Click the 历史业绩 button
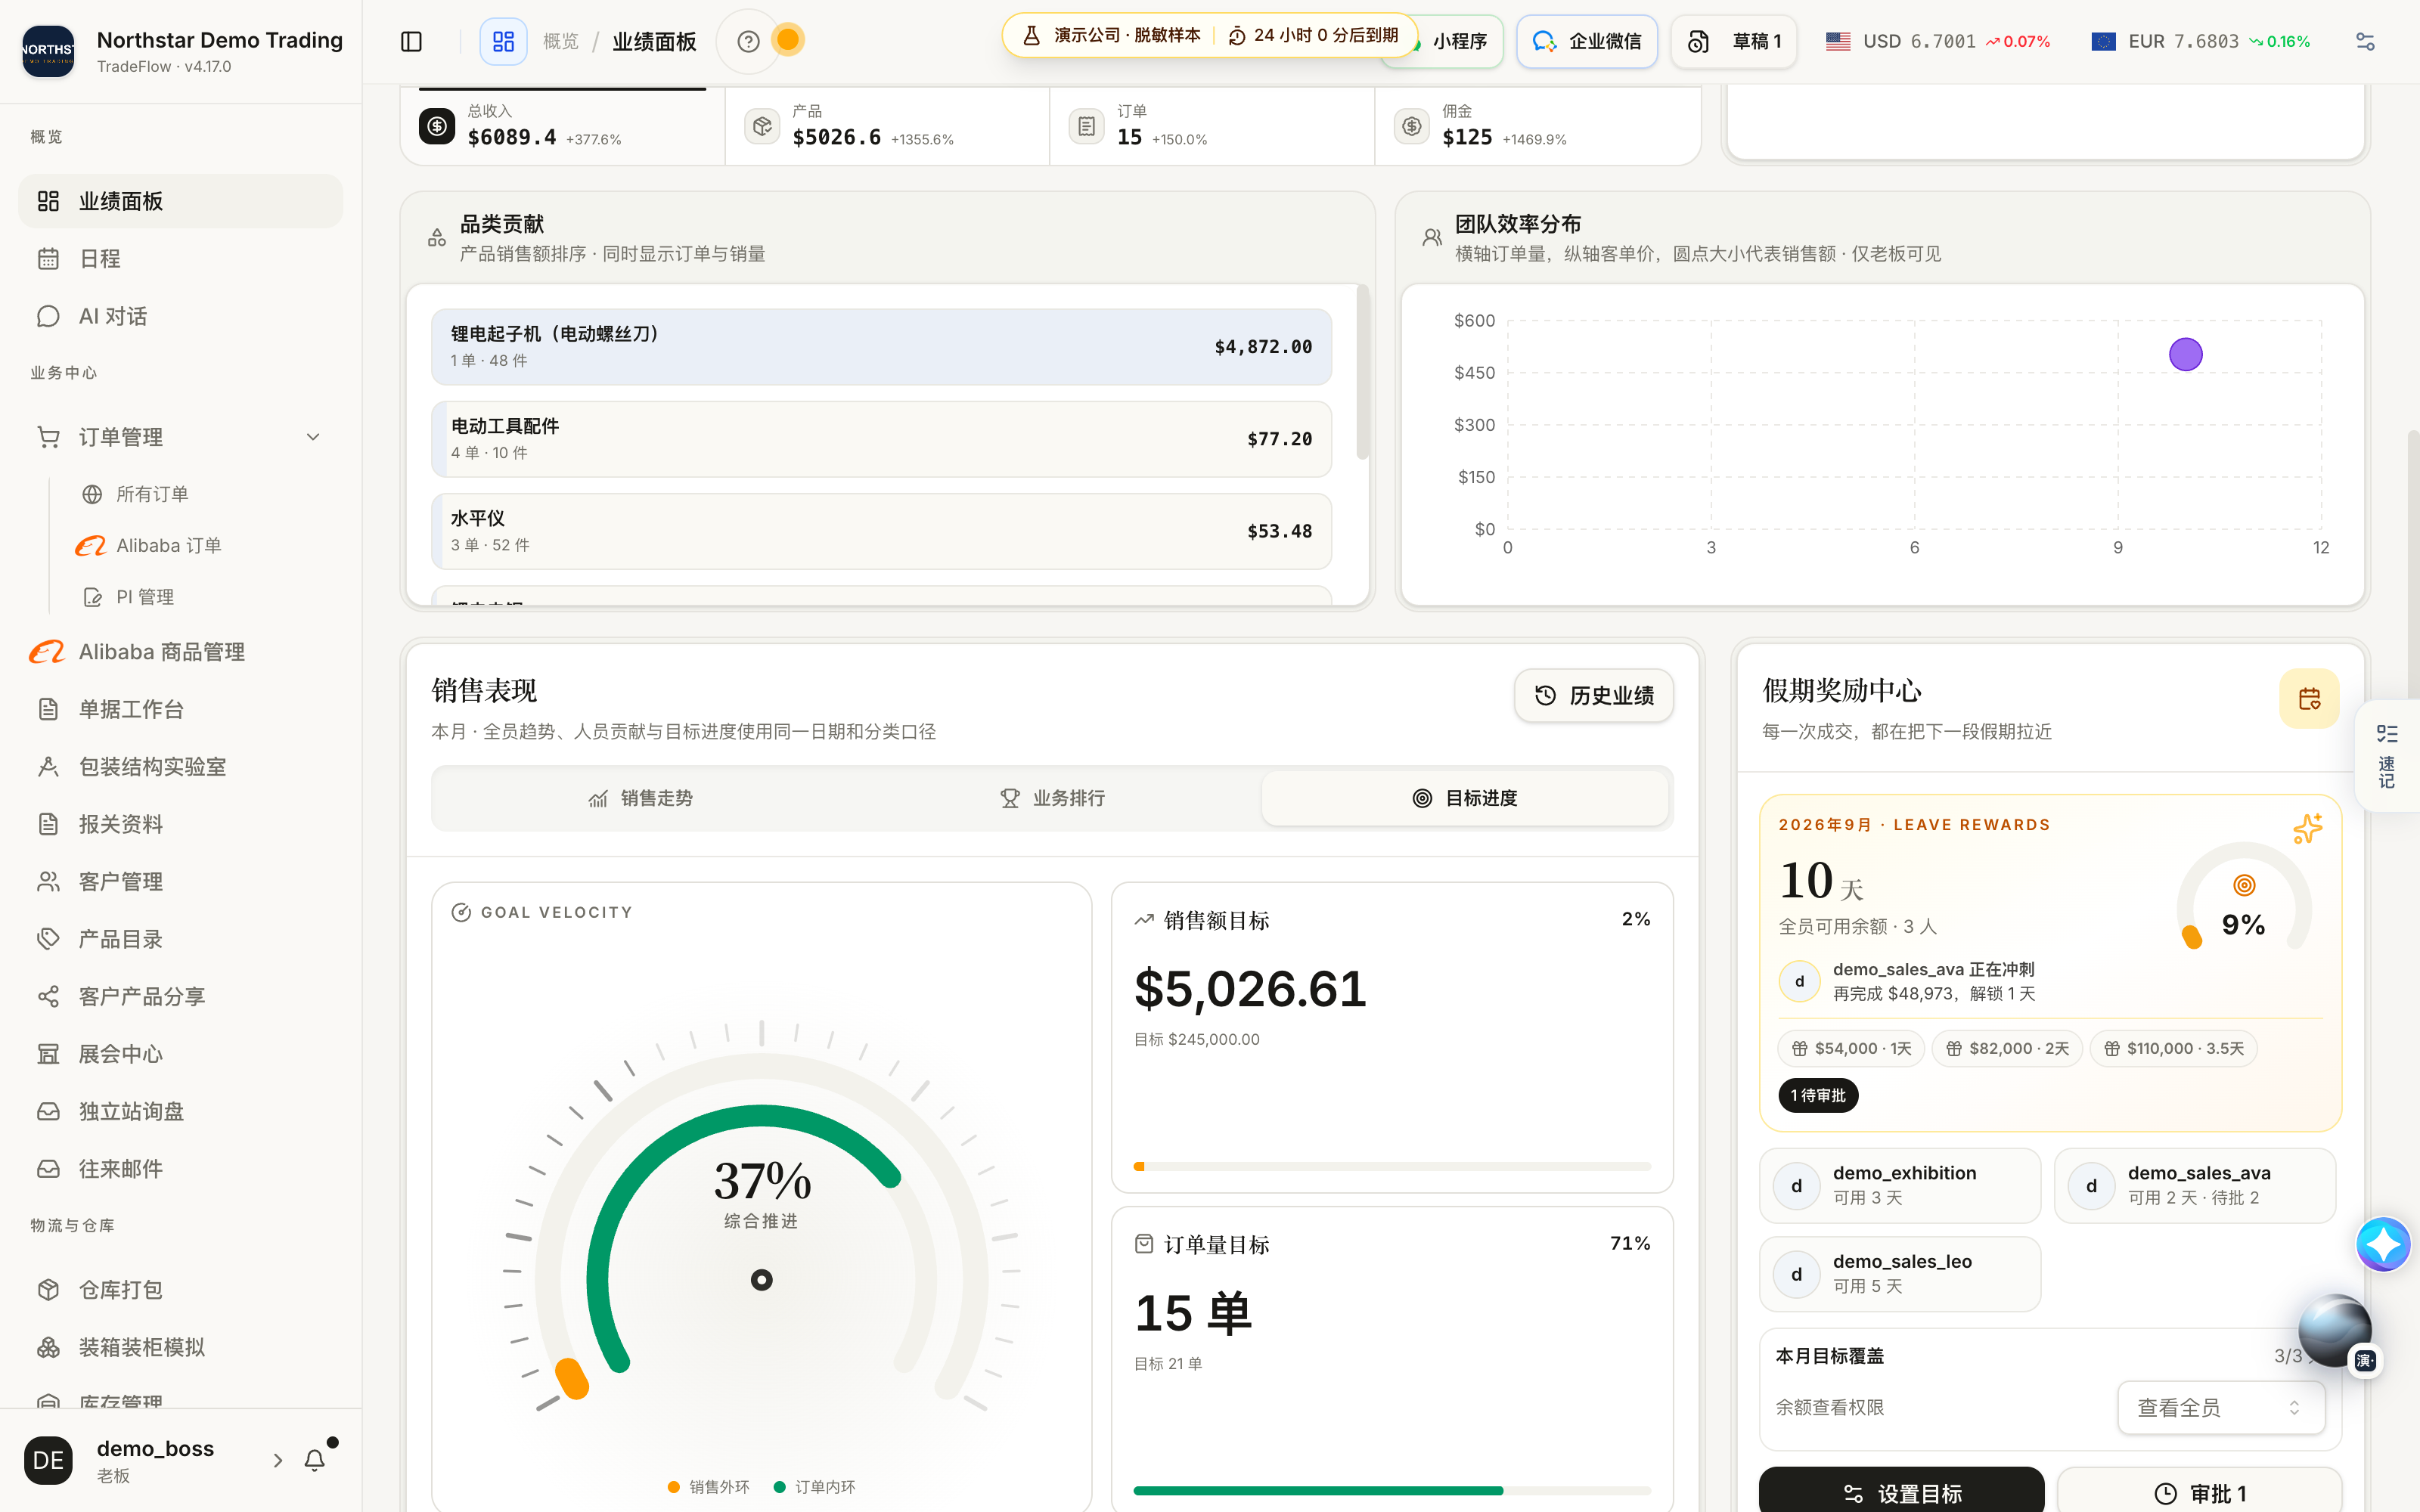The height and width of the screenshot is (1512, 2420). (1593, 695)
